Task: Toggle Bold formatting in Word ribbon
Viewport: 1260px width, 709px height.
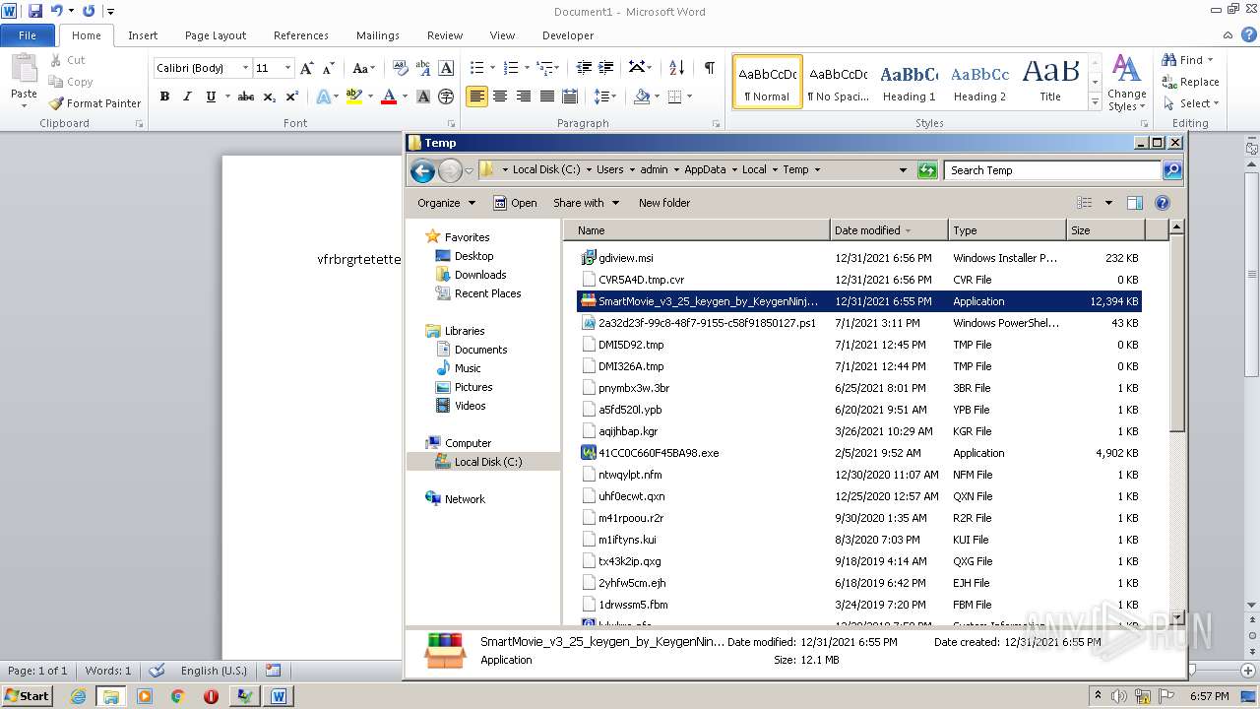Action: (164, 97)
